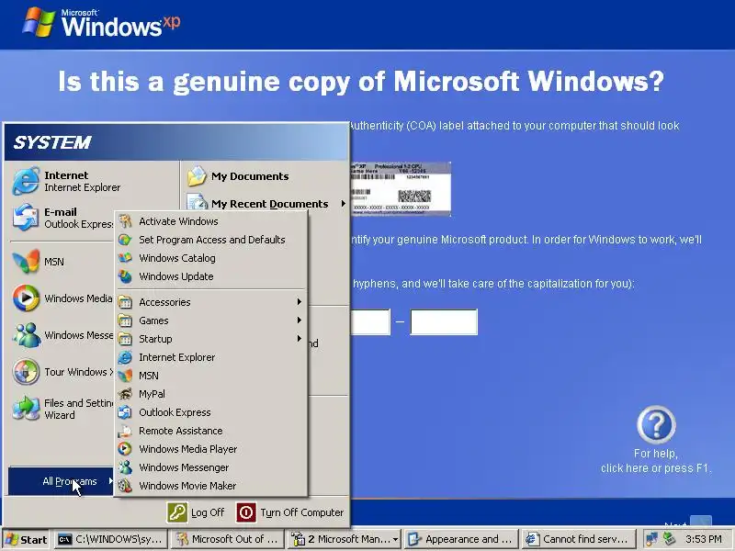Image resolution: width=735 pixels, height=551 pixels.
Task: Click MSN icon in All Programs list
Action: pos(125,376)
